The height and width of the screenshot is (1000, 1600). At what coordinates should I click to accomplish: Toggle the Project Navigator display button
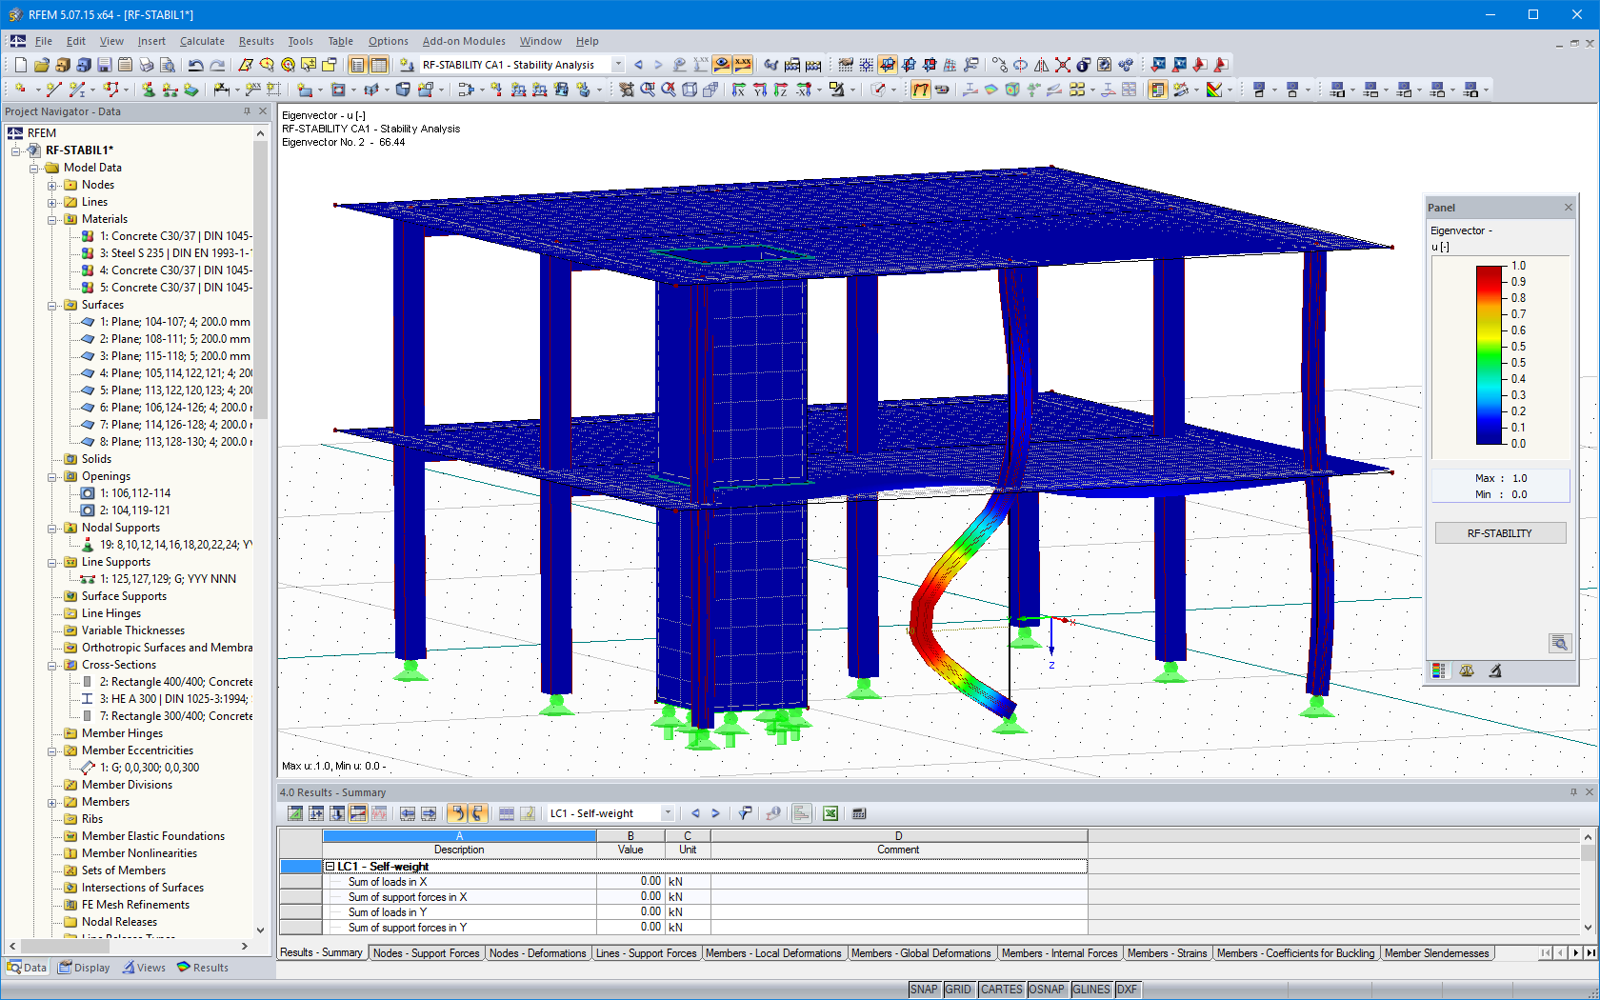tap(357, 65)
